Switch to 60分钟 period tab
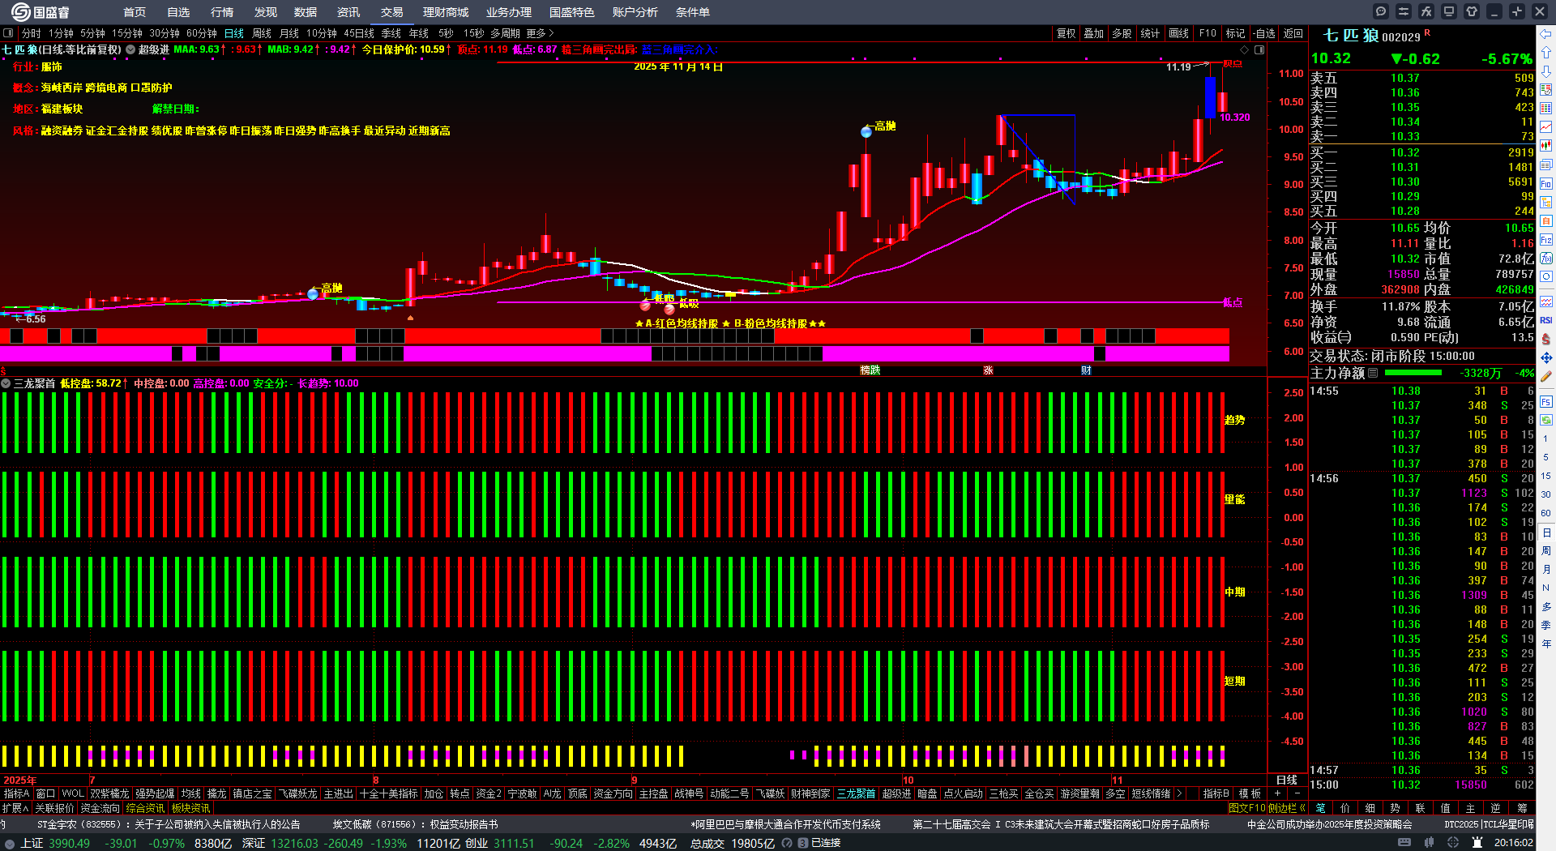The height and width of the screenshot is (851, 1556). (x=202, y=33)
